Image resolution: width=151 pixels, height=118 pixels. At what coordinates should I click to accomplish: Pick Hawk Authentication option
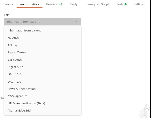pyautogui.click(x=22, y=89)
